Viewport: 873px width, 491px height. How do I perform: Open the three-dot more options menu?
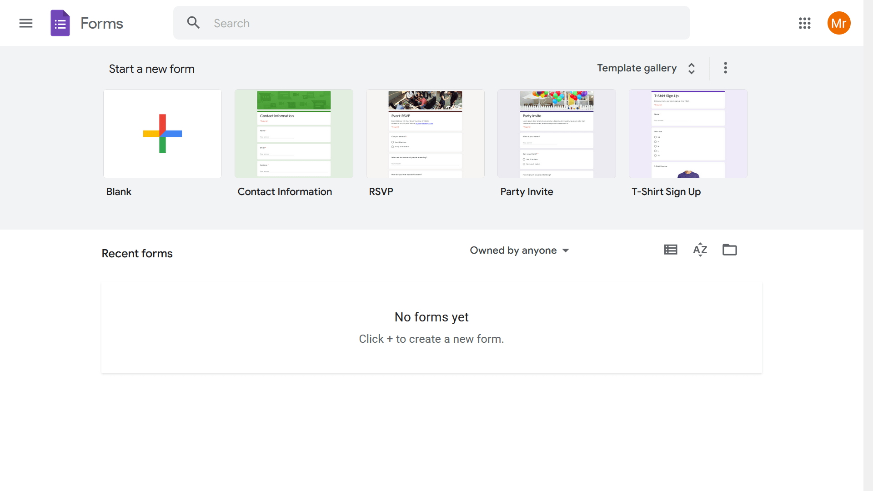pyautogui.click(x=725, y=68)
